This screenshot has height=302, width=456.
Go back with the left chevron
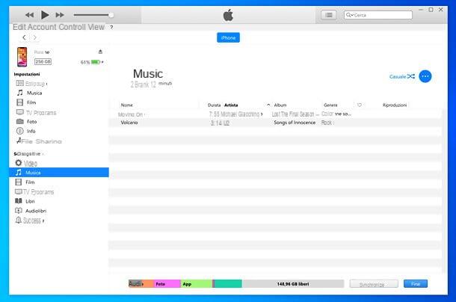click(25, 37)
